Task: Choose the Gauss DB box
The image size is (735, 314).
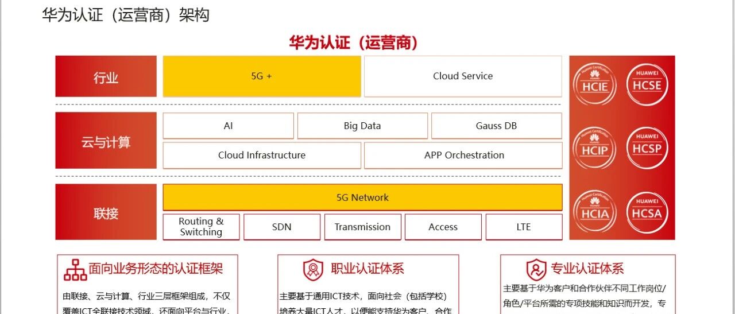Action: coord(497,126)
